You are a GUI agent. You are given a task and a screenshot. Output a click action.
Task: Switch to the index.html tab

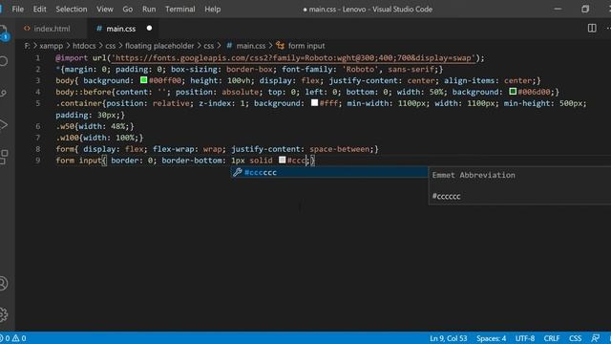51,29
